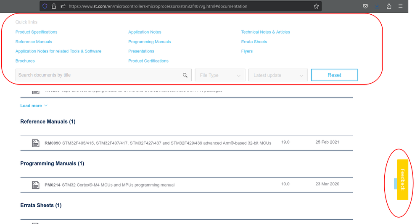This screenshot has height=224, width=420.
Task: Open the site permissions icon in the address bar
Action: coord(63,6)
